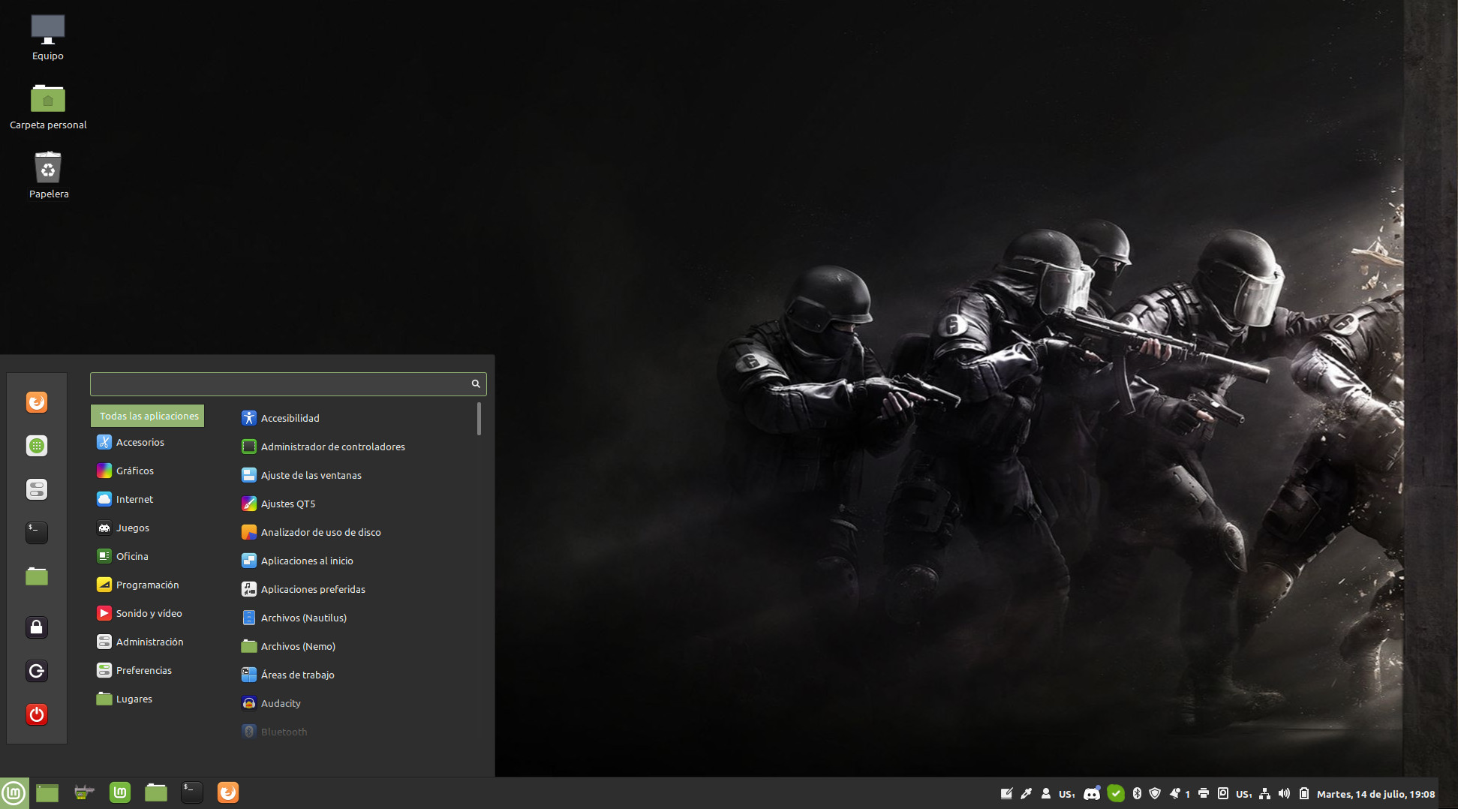The width and height of the screenshot is (1458, 809).
Task: Open Firefox from the menu favorites sidebar
Action: click(36, 402)
